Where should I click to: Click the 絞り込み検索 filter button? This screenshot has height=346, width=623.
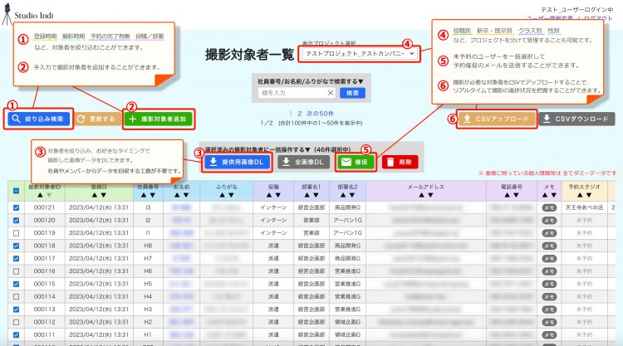[x=38, y=119]
